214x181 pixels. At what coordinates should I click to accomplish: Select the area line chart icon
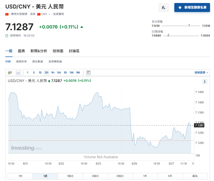tap(18, 73)
